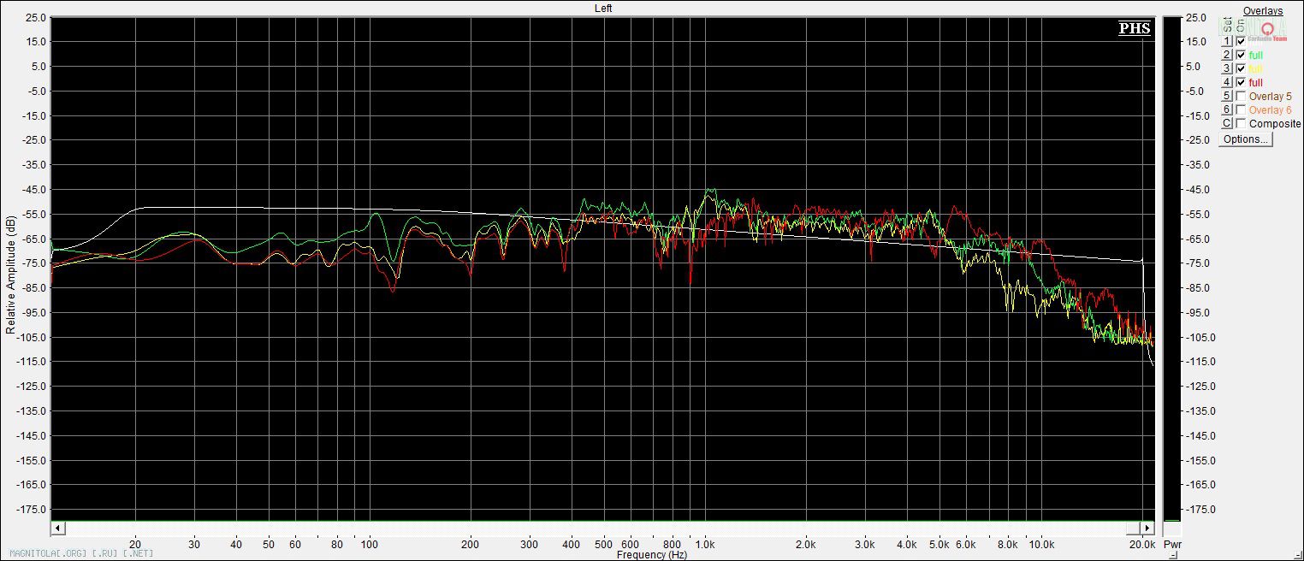This screenshot has width=1304, height=561.
Task: Click the 'Frequency (Hz)' axis label
Action: tap(652, 555)
